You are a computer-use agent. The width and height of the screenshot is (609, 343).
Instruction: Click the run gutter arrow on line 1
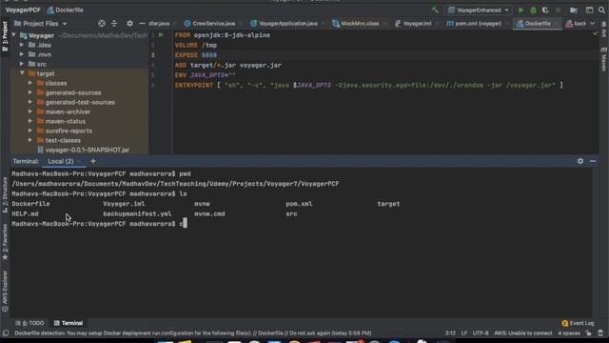coord(161,35)
